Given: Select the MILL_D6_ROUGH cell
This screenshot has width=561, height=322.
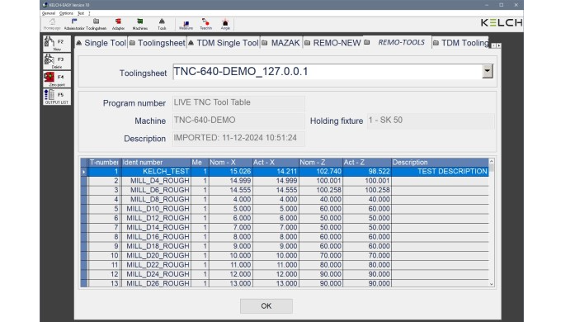Looking at the screenshot, I should (x=156, y=190).
